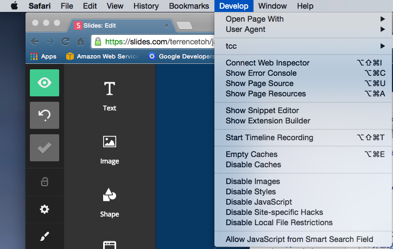
Task: Add the iframe block at the bottom of the list
Action: pos(110,245)
